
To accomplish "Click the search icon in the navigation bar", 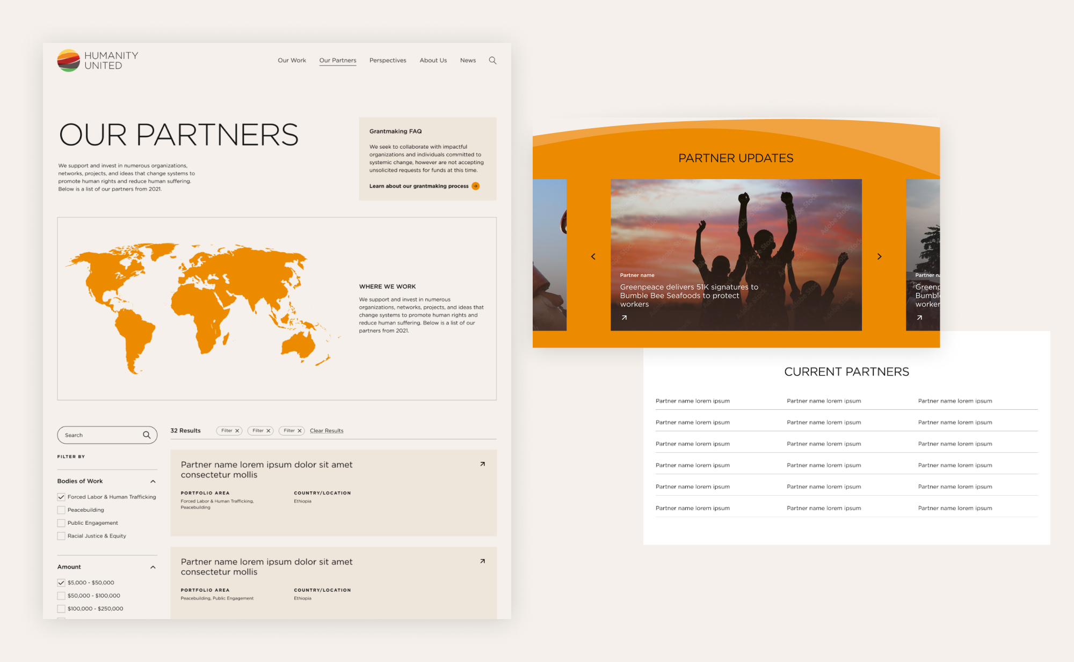I will [494, 61].
